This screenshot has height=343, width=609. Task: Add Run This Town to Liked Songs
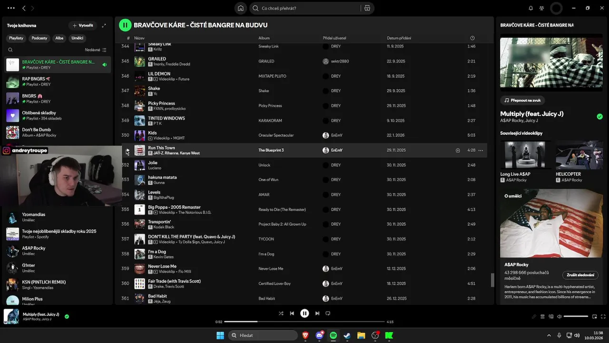tap(458, 150)
